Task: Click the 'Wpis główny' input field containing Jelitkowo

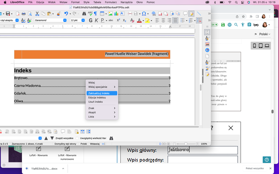Action: [202, 150]
